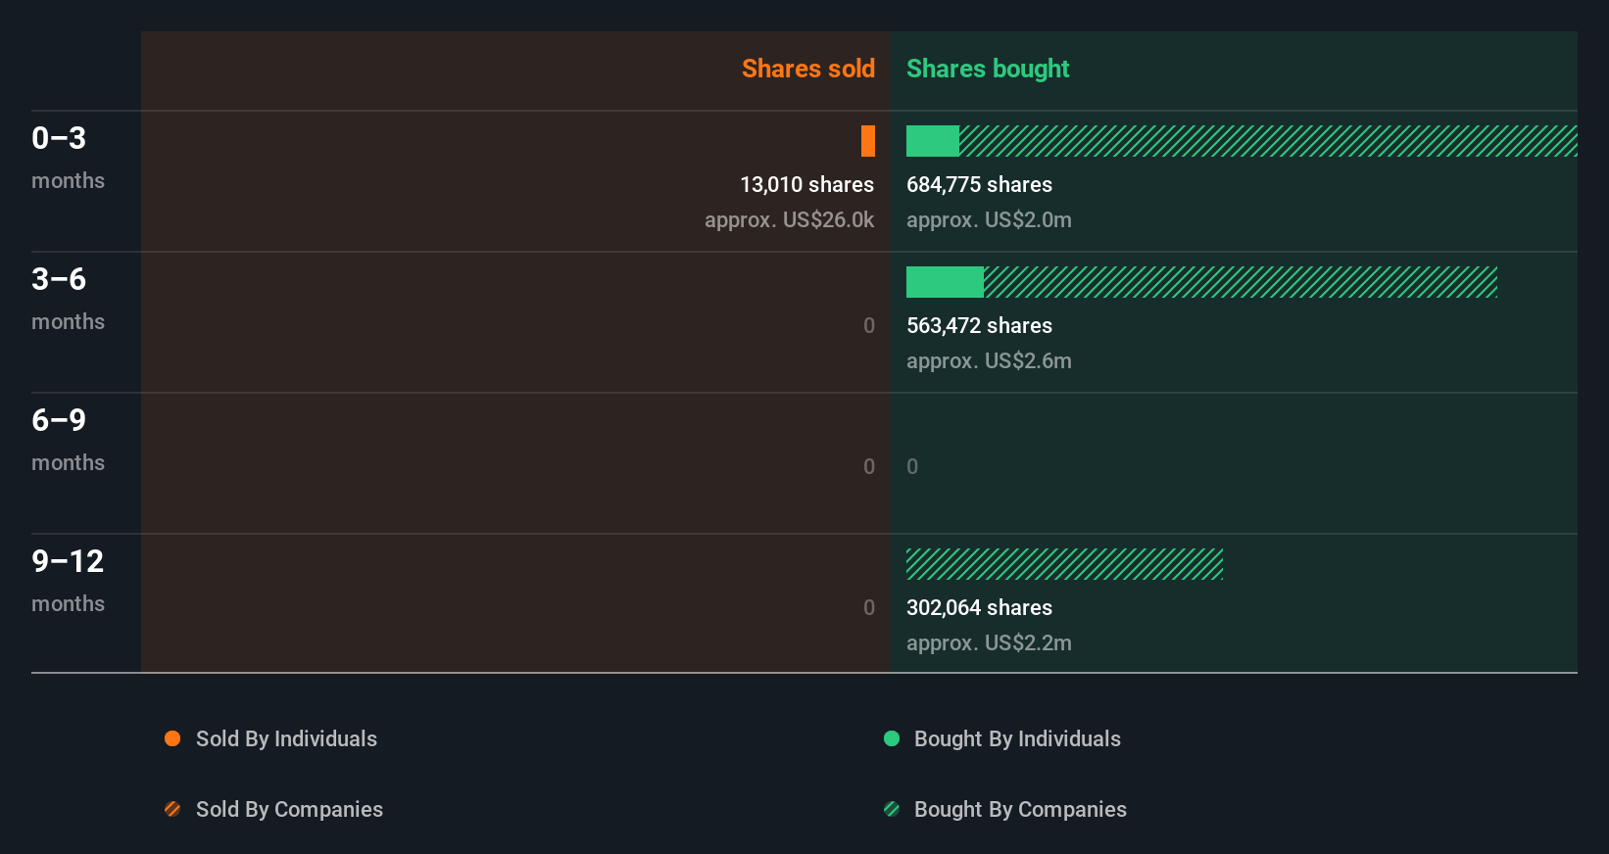Screen dimensions: 1609x854
Task: Click the 684,775 shares value
Action: [979, 185]
